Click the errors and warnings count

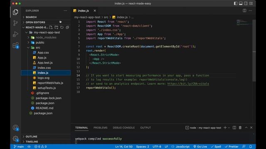pos(40,147)
